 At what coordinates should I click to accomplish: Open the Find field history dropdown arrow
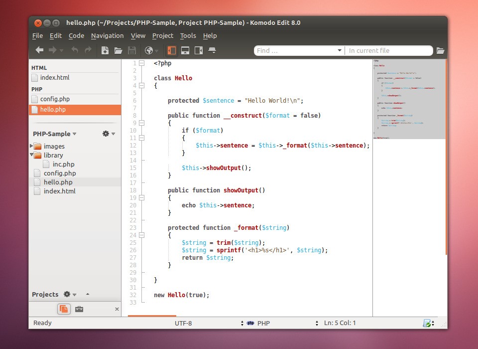click(x=340, y=50)
